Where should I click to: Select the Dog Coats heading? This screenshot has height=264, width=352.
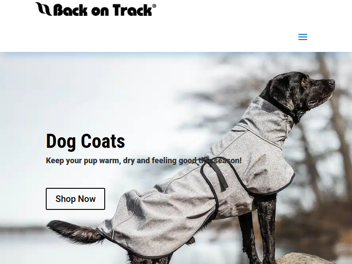[85, 141]
